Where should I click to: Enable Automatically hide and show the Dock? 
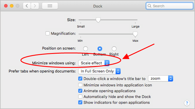click(80, 97)
